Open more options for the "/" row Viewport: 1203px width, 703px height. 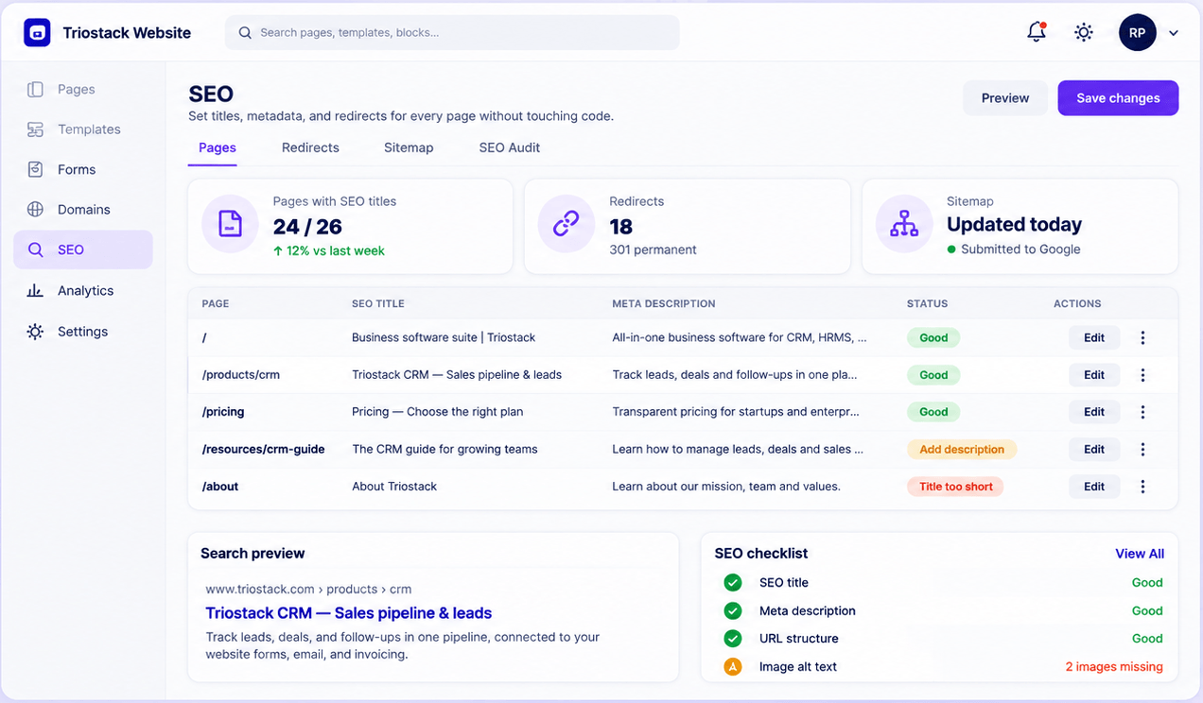(x=1142, y=337)
